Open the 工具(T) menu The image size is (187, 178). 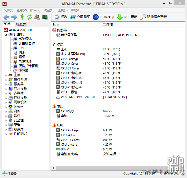(x=63, y=10)
